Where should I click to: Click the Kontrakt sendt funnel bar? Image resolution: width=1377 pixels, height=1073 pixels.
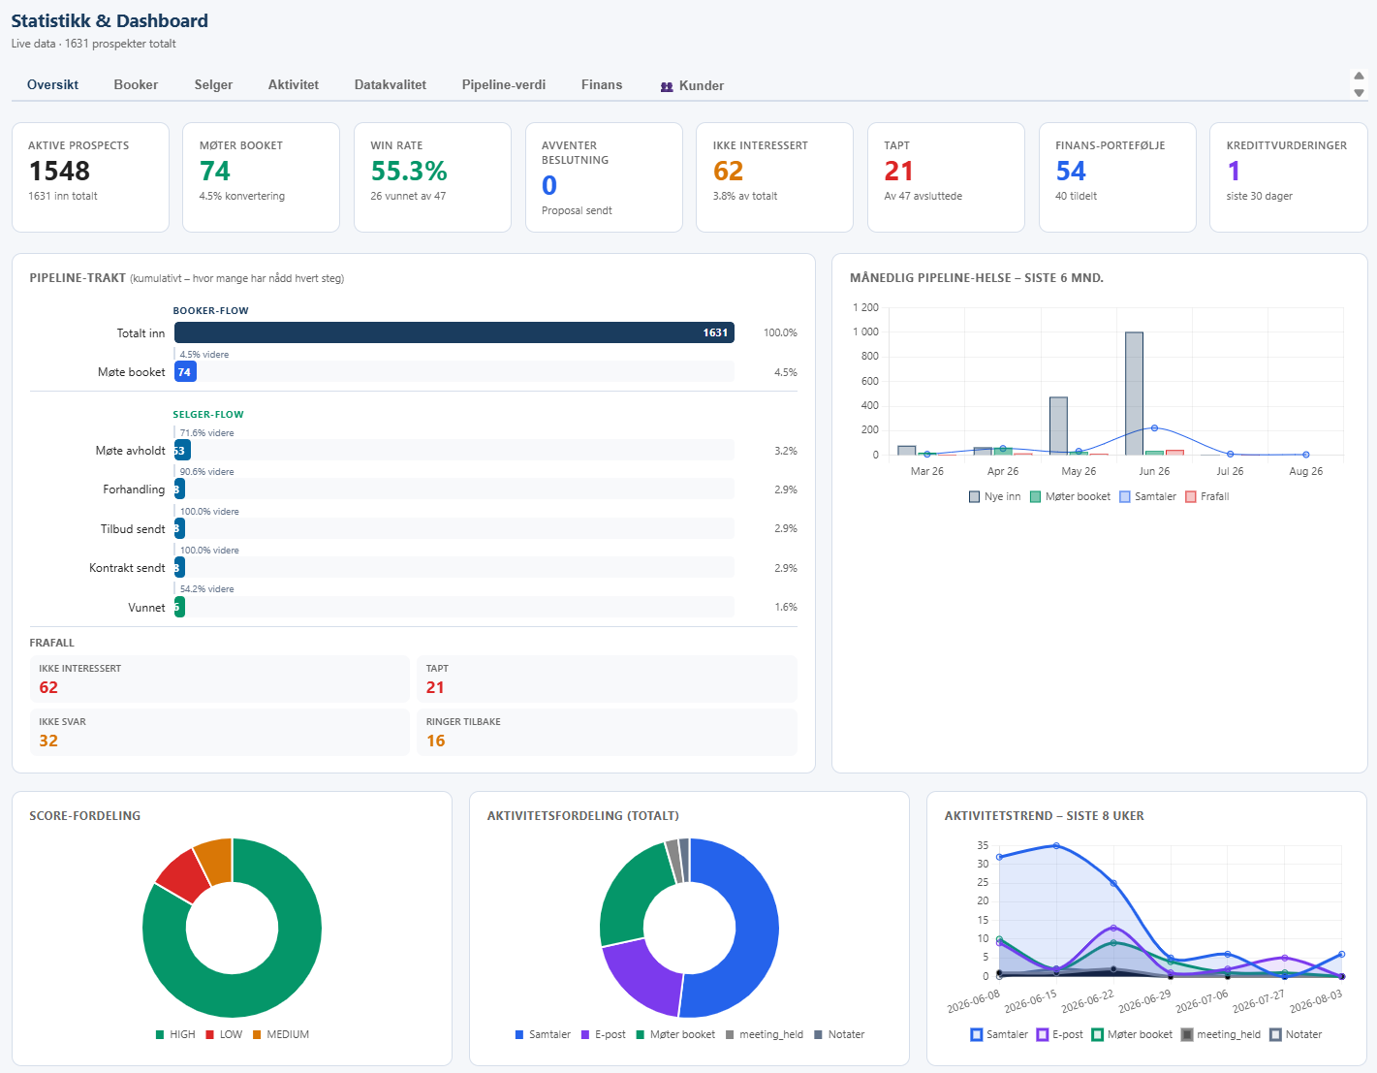point(179,568)
